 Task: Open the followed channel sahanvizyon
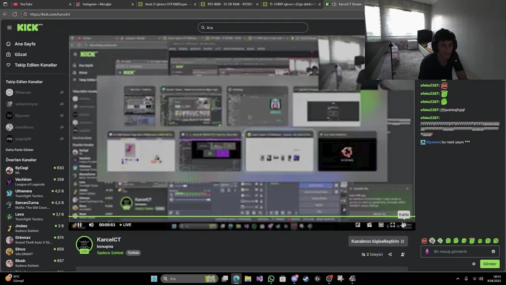[x=35, y=104]
